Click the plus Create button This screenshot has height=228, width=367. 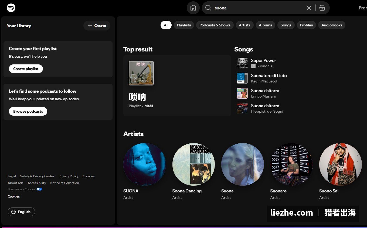[97, 26]
